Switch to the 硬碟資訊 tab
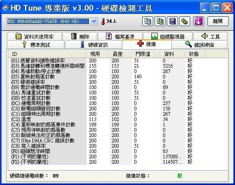The height and width of the screenshot is (185, 235). click(94, 45)
